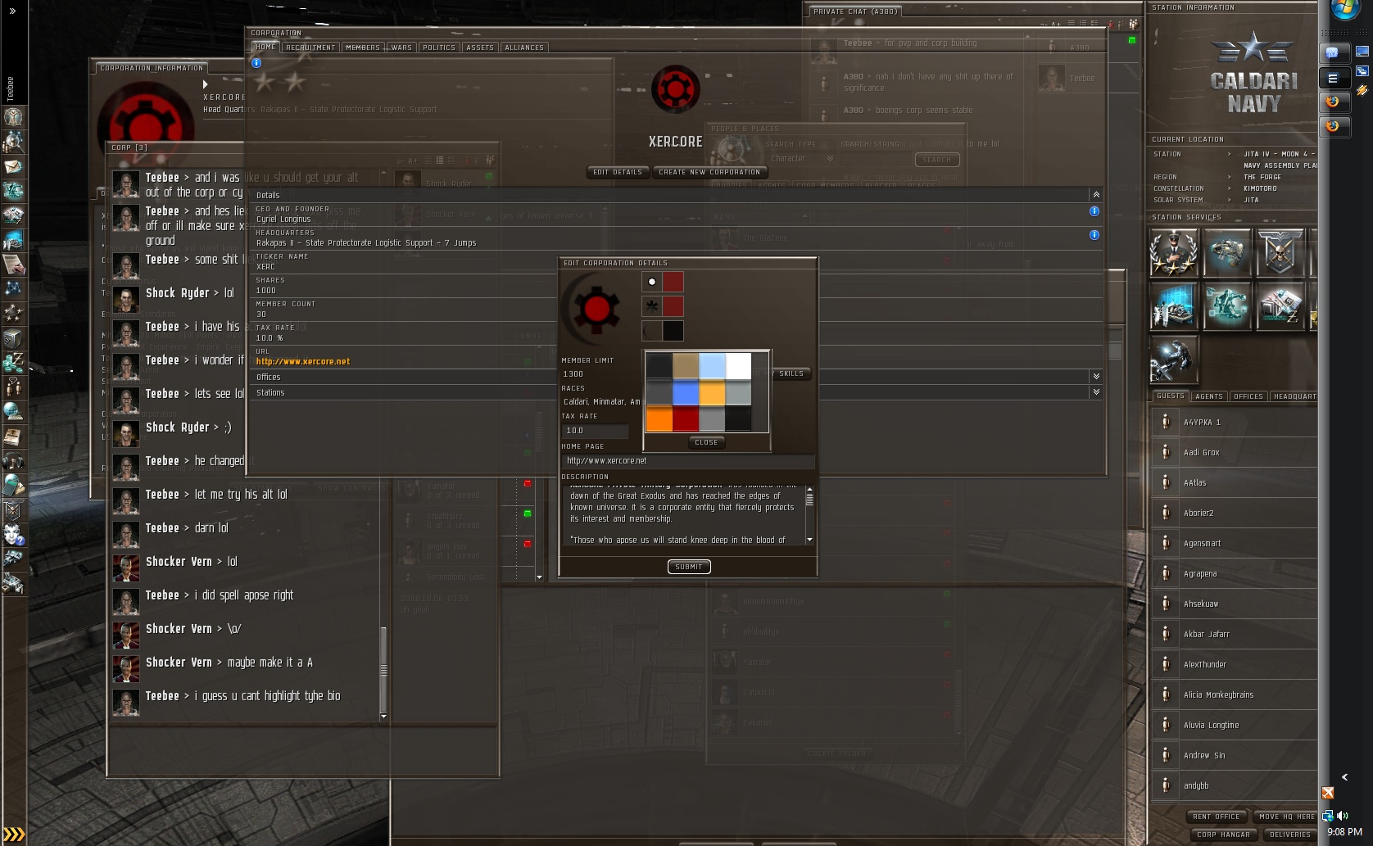Open the Contracts paper-and-pen icon

tap(14, 265)
